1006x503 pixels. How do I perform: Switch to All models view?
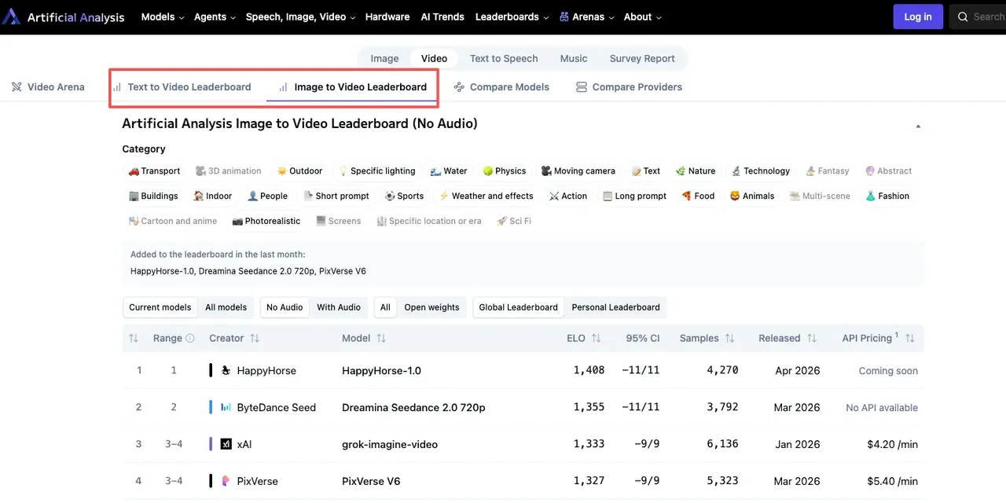coord(226,307)
